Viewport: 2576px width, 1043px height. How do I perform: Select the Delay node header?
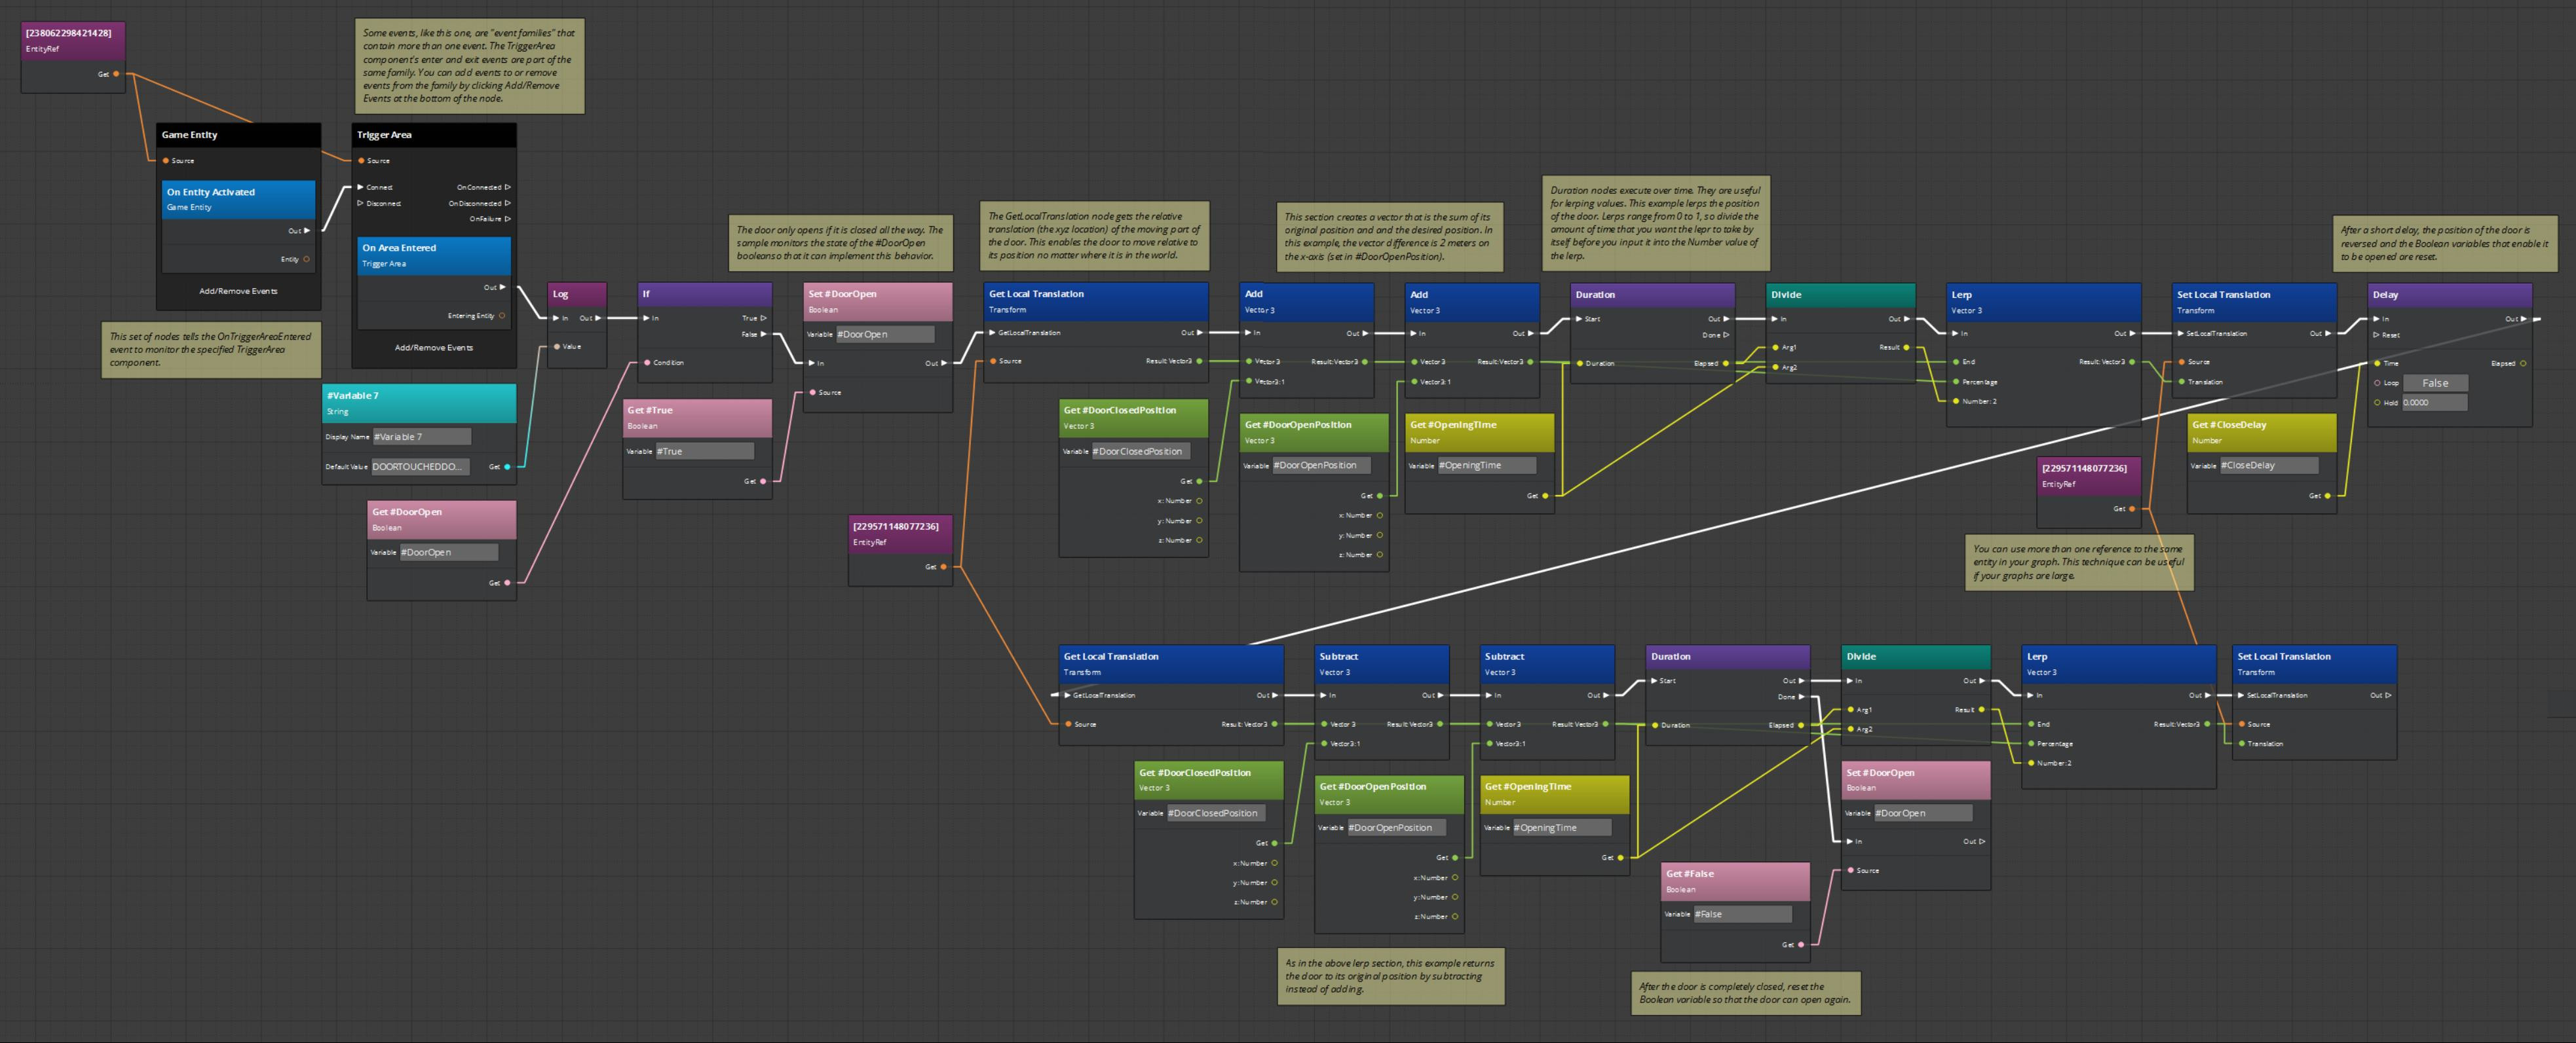coord(2450,296)
